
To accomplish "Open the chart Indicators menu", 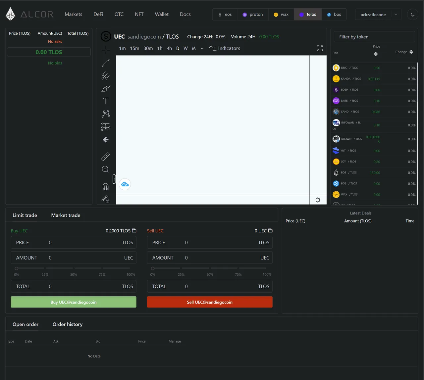I will click(x=224, y=48).
